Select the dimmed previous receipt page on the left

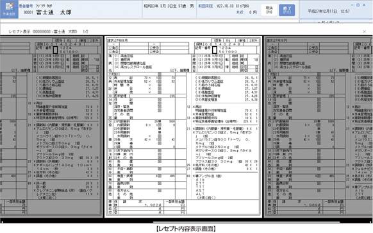(x=51, y=126)
